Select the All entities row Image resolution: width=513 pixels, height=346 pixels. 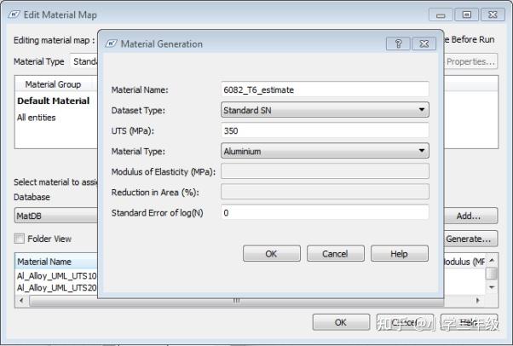pyautogui.click(x=37, y=118)
